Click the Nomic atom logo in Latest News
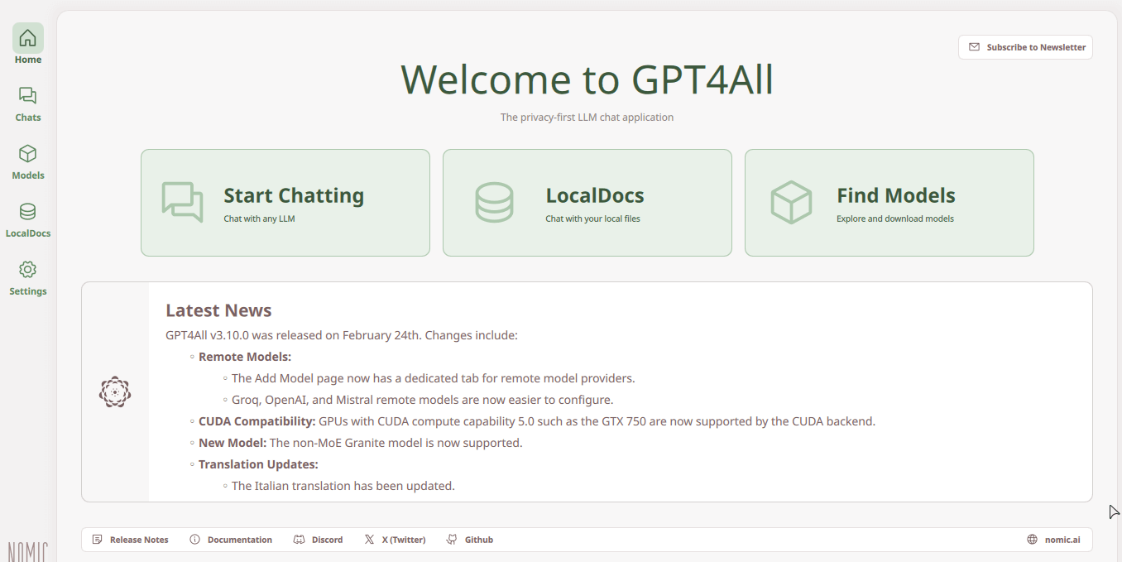The height and width of the screenshot is (562, 1122). point(115,391)
